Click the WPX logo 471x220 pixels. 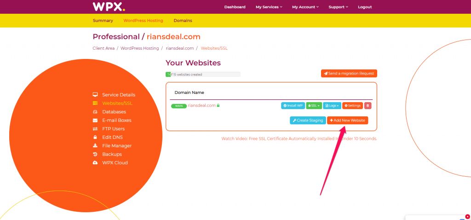click(x=109, y=6)
